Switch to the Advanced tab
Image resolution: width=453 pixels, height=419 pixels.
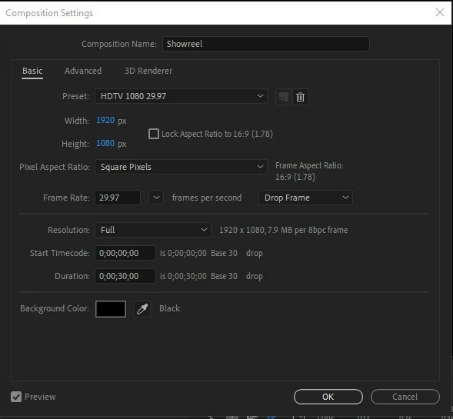point(83,71)
